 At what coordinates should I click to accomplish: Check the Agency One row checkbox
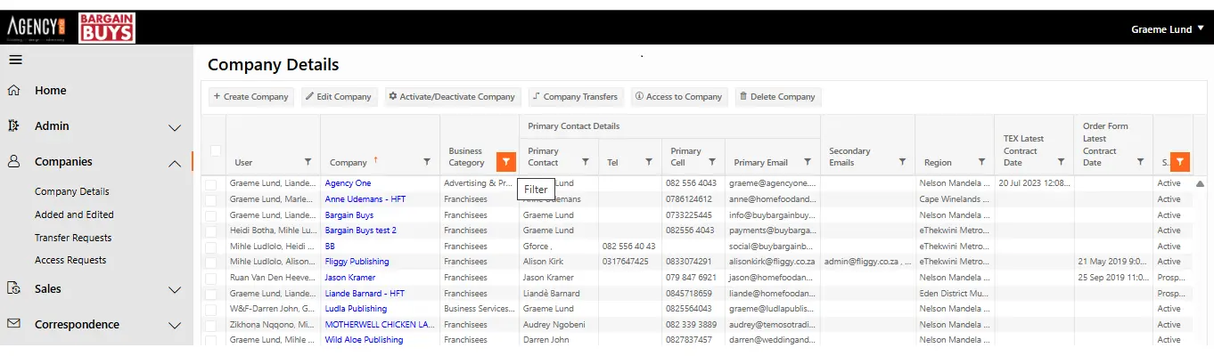(211, 183)
